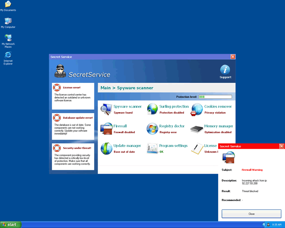The height and width of the screenshot is (228, 285).
Task: Open the Spyware scanner icon
Action: [x=106, y=109]
